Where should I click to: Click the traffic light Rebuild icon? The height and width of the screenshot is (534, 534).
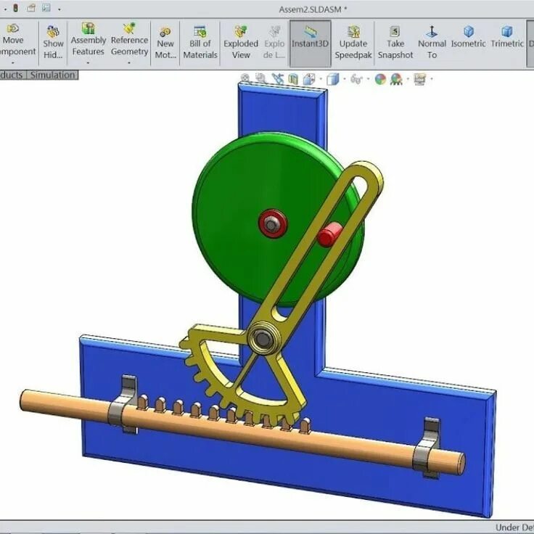16,8
